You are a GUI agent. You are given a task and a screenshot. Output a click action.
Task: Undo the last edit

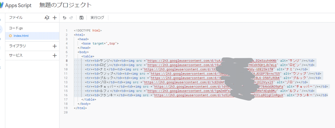pos(64,18)
